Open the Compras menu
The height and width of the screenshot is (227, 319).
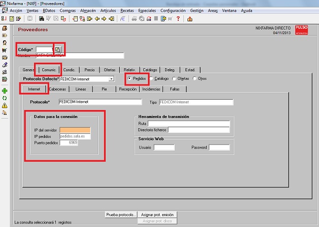coord(68,11)
